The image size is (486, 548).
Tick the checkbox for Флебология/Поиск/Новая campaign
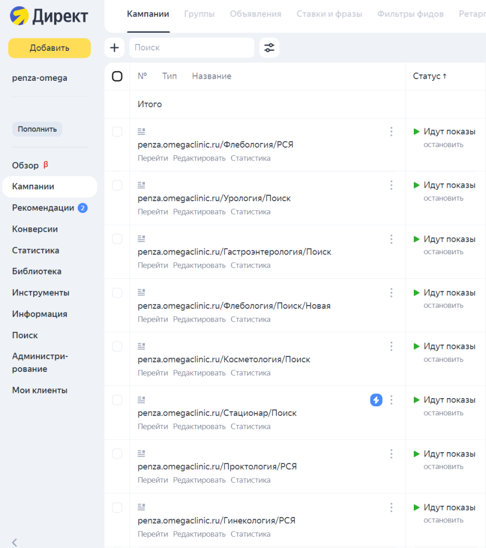click(117, 293)
